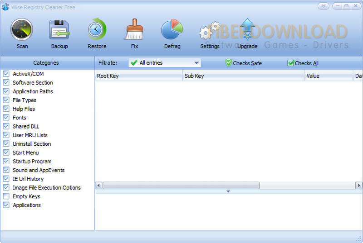Click the Upgrade arrow icon
The height and width of the screenshot is (243, 363).
(247, 29)
